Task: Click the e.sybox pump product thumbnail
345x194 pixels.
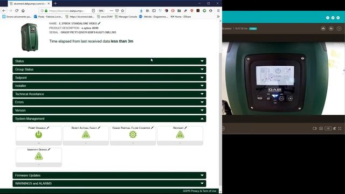Action: pyautogui.click(x=30, y=37)
